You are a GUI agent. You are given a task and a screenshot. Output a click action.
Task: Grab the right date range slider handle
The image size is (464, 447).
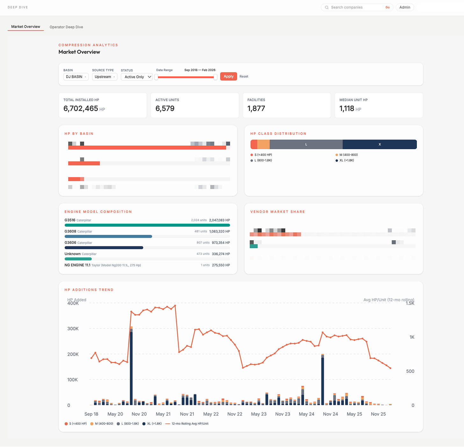click(x=215, y=77)
